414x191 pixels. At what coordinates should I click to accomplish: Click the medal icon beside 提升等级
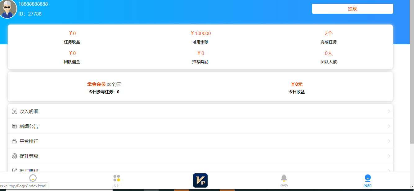coord(14,156)
